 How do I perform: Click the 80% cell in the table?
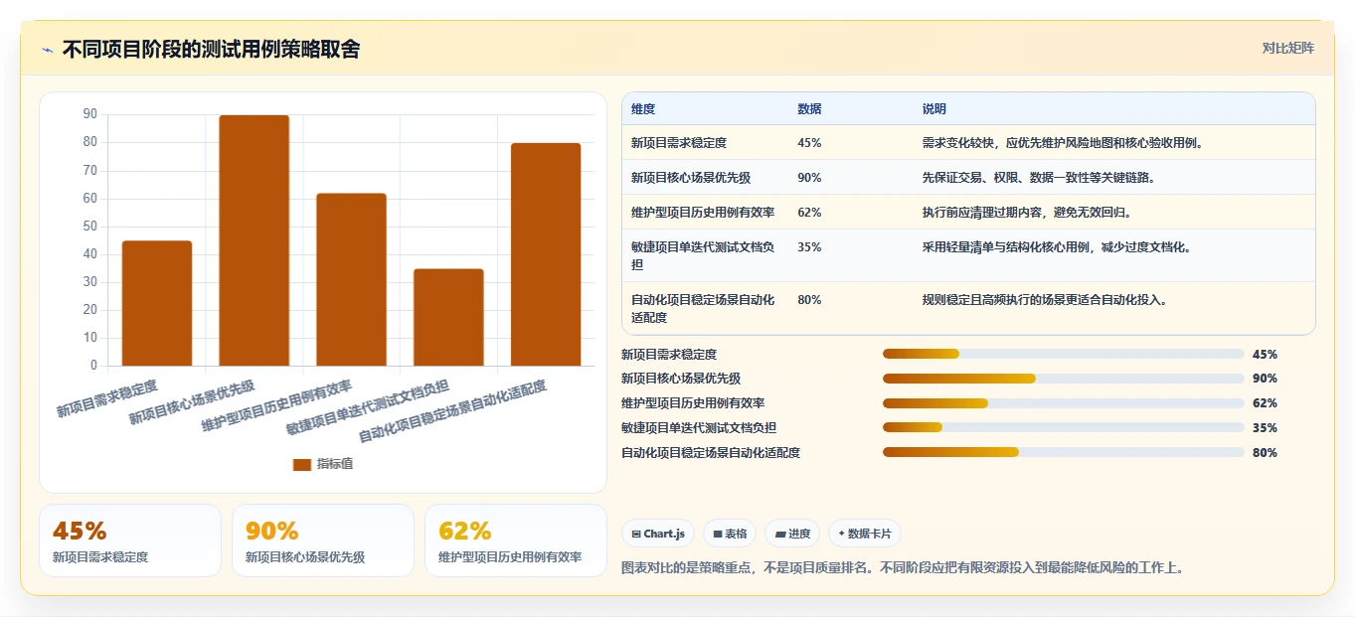[x=809, y=299]
